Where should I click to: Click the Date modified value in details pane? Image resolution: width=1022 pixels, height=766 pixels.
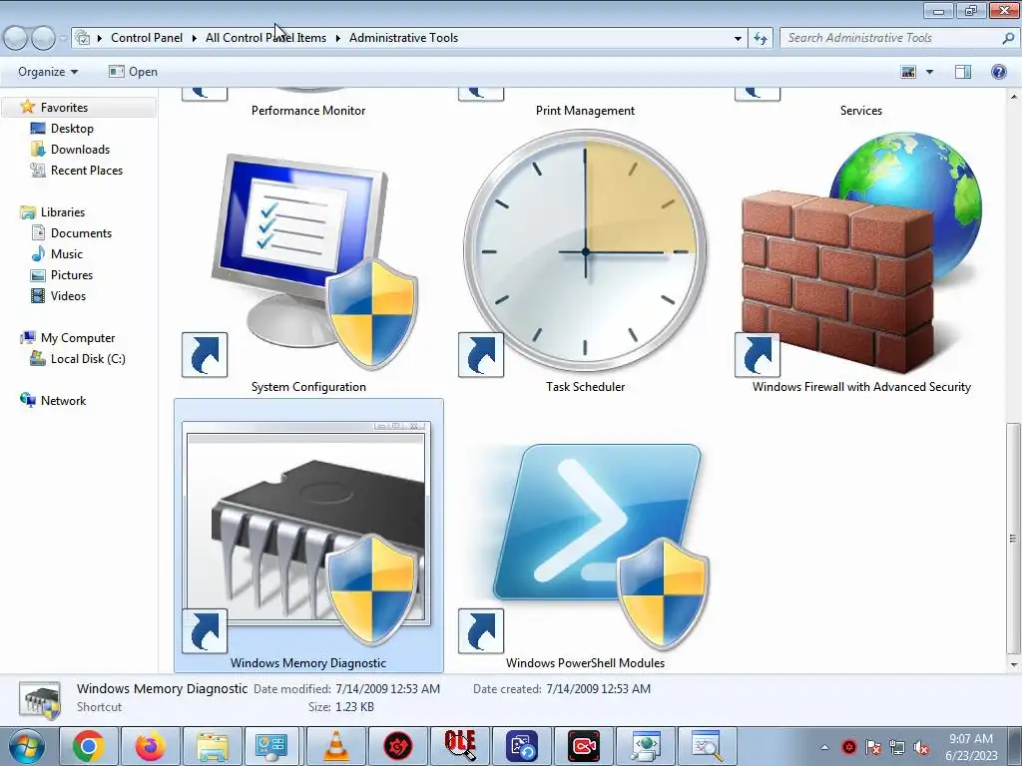coord(388,688)
